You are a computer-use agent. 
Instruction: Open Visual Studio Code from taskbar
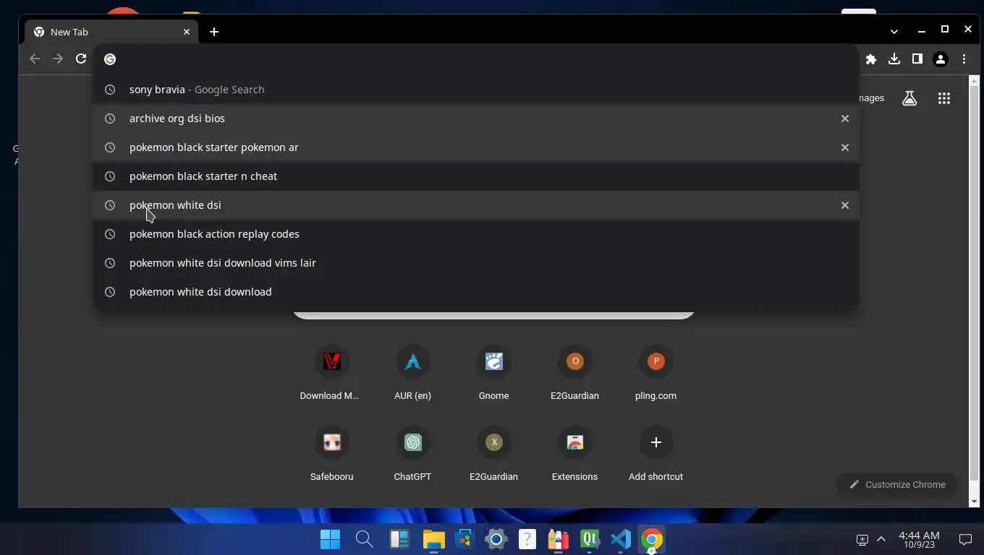(x=621, y=539)
